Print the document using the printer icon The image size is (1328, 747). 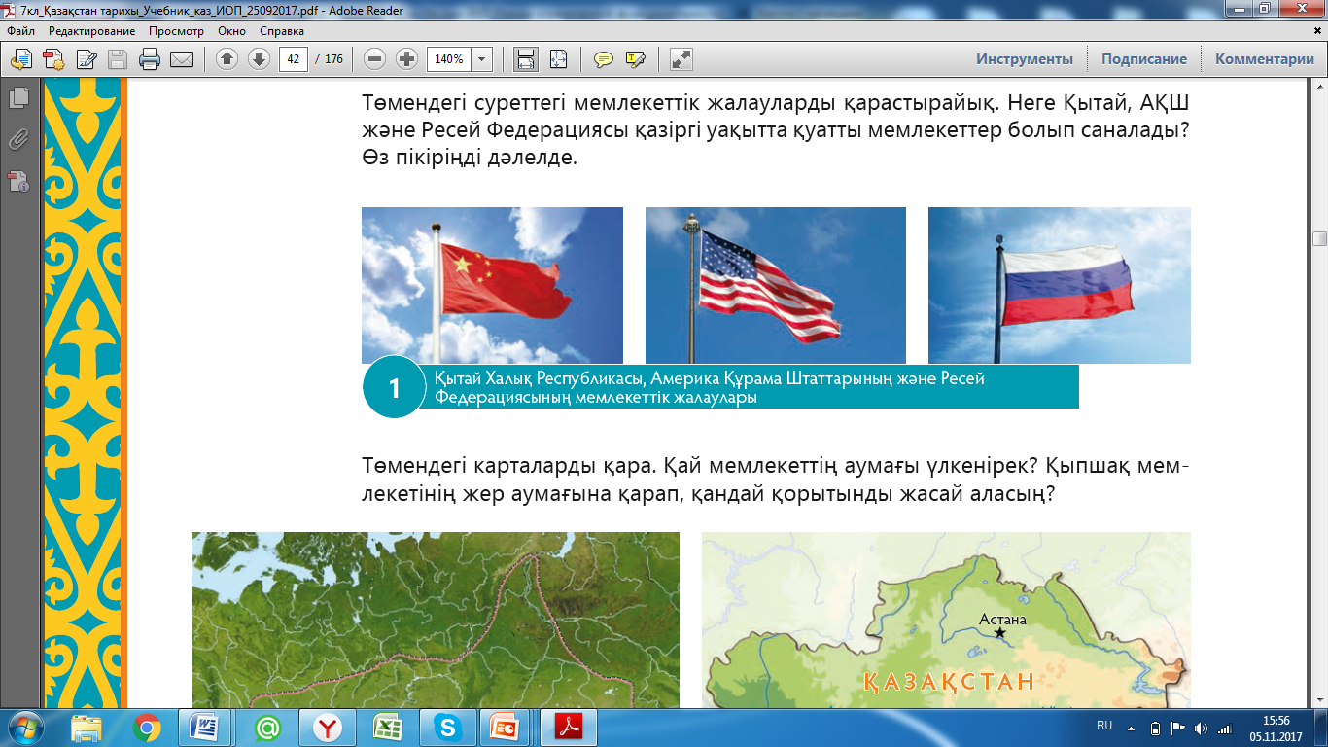pos(150,59)
